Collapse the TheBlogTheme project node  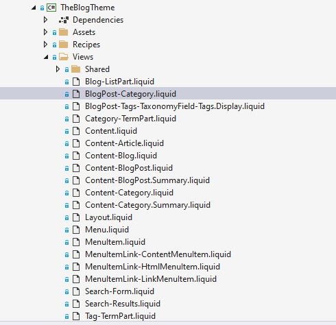click(34, 8)
